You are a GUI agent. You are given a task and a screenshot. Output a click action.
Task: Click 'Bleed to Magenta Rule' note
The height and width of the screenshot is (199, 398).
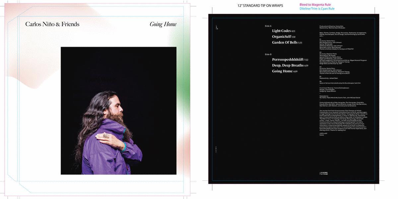pyautogui.click(x=315, y=5)
